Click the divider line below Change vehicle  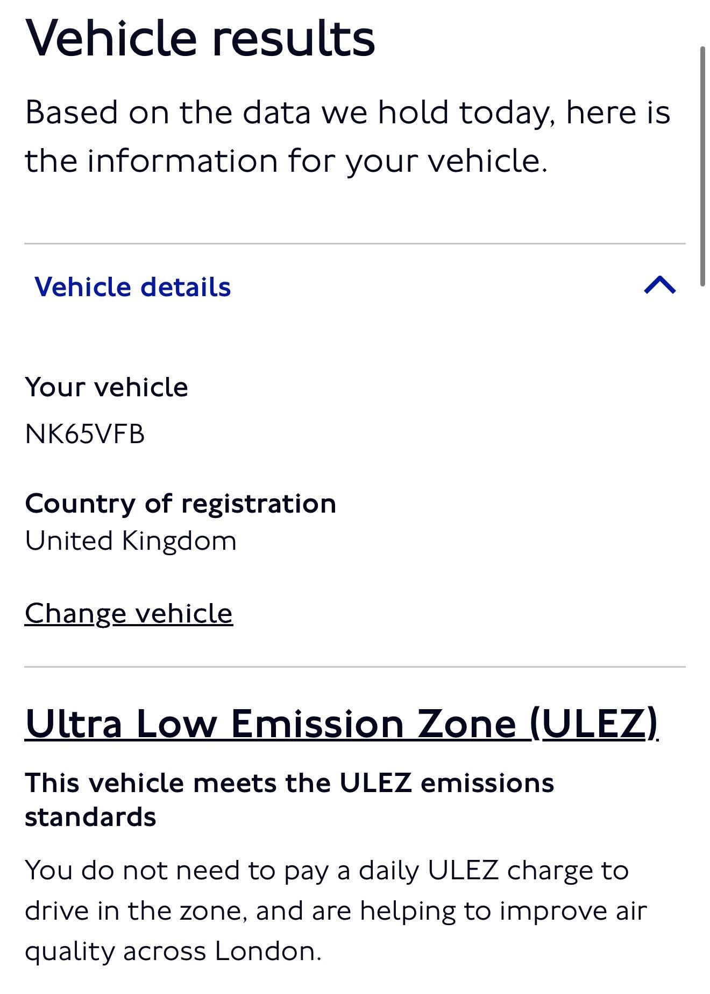[x=354, y=667]
